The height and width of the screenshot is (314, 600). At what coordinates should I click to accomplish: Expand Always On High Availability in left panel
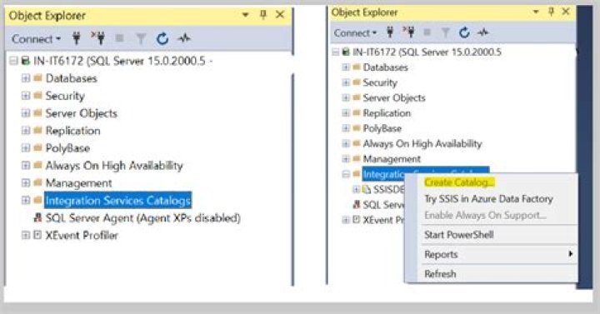[x=26, y=165]
